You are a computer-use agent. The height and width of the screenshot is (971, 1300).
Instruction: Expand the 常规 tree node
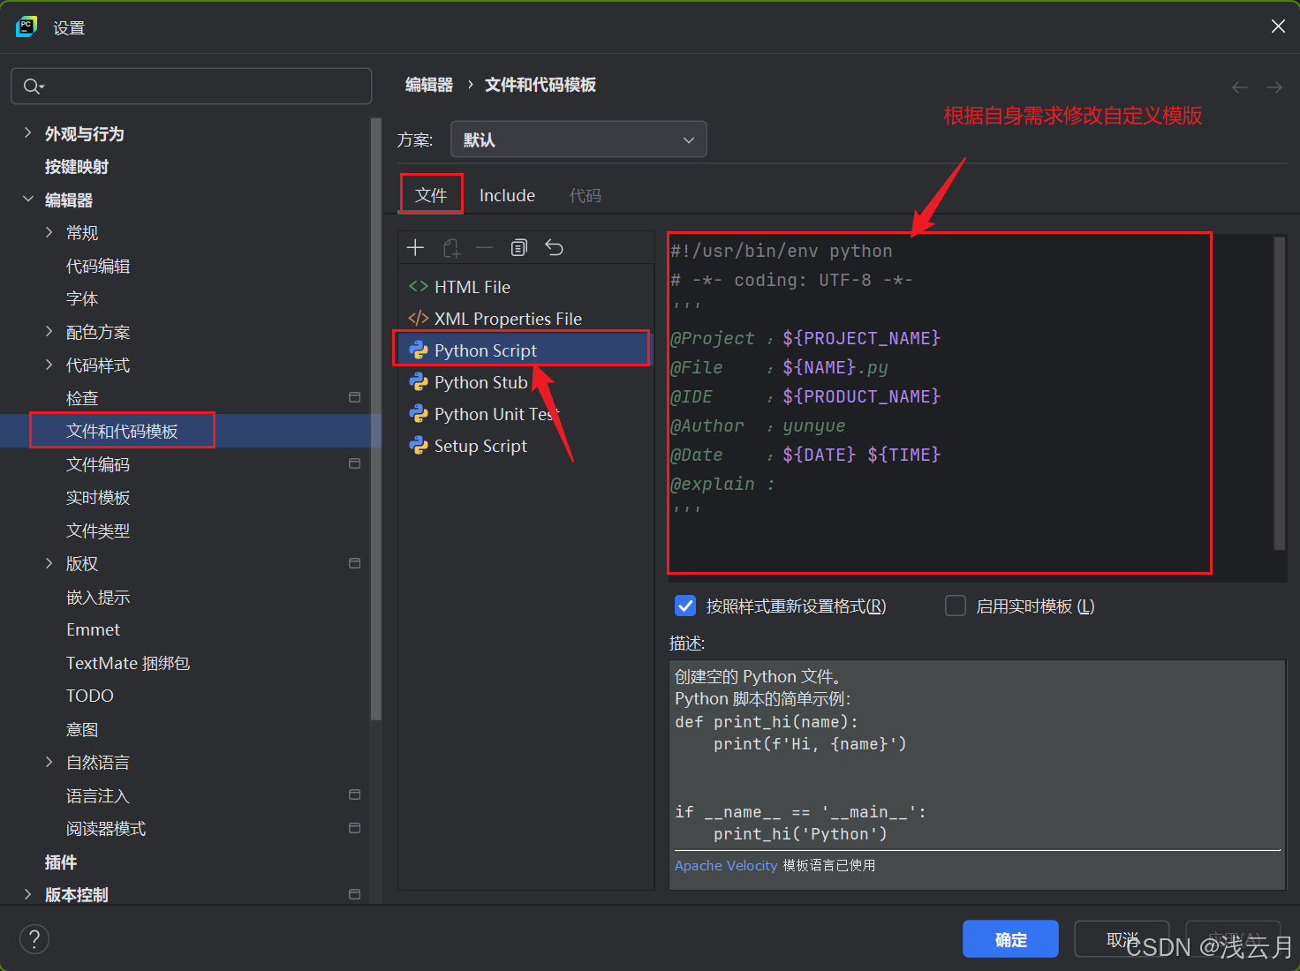pos(49,232)
